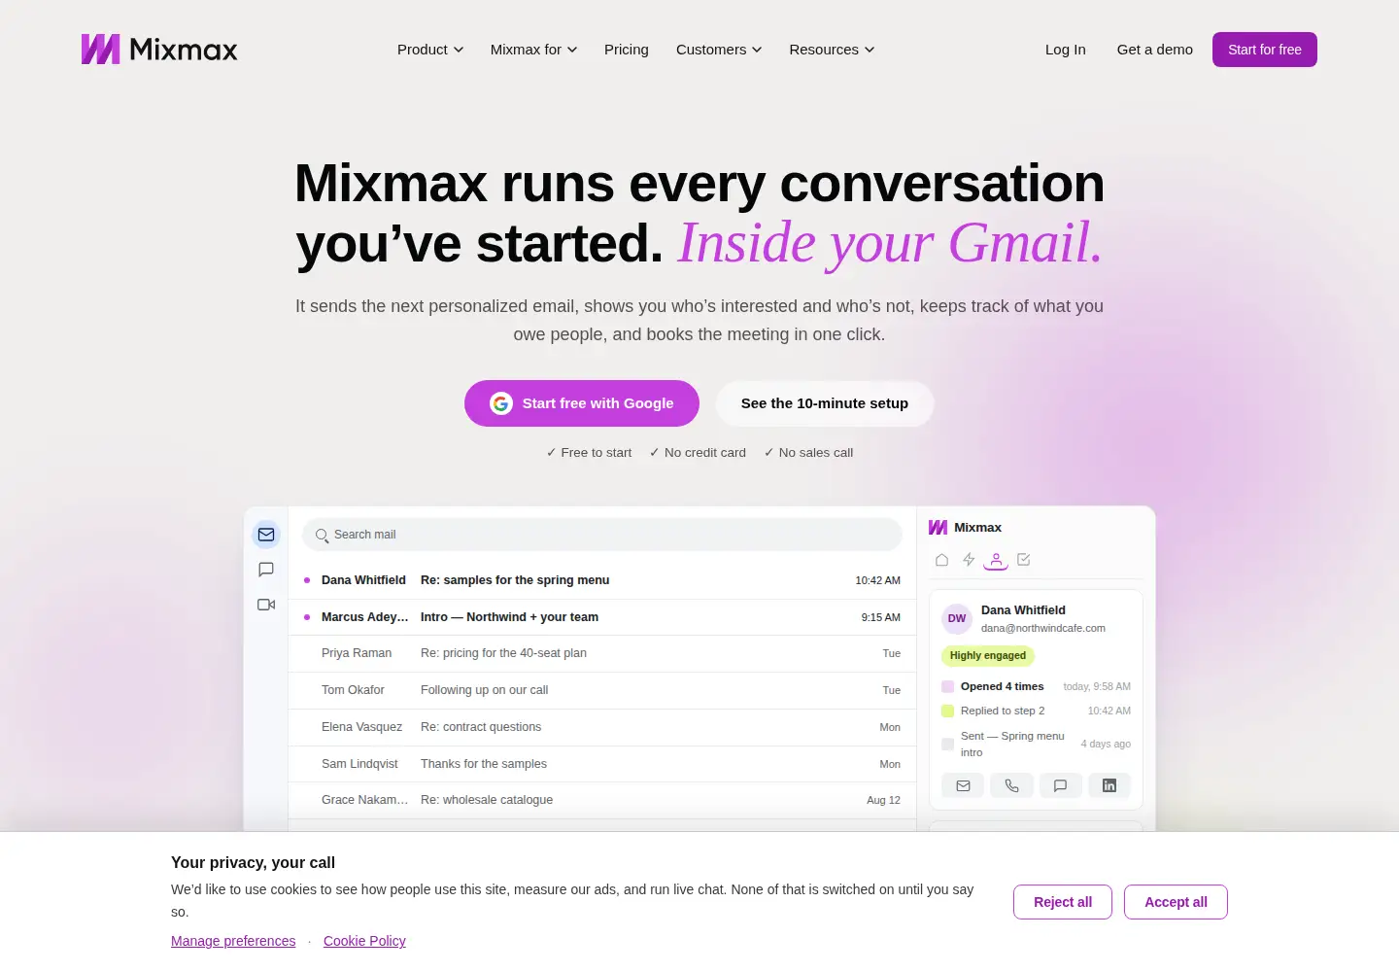Screen dimensions: 1399x972
Task: Open Dana Whitfield's spring menu email
Action: click(x=602, y=580)
